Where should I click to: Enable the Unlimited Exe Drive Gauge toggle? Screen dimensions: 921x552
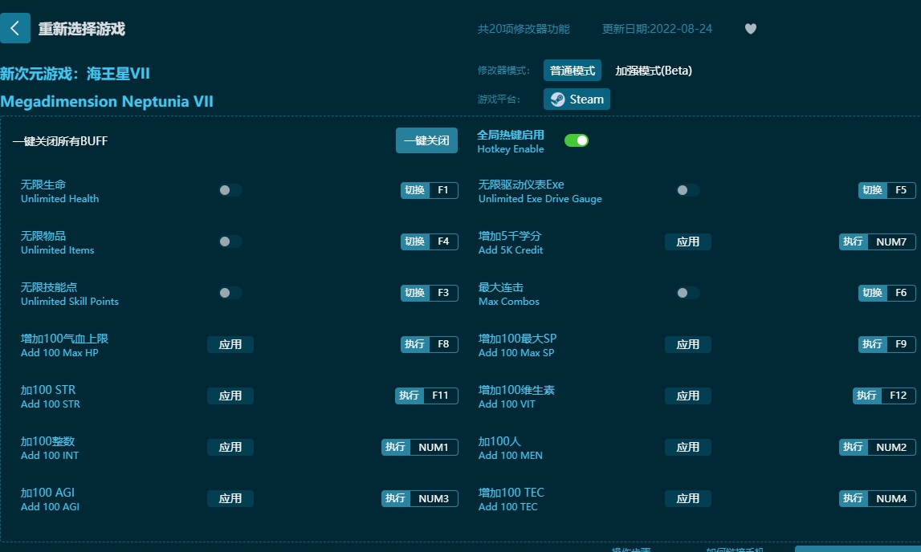[x=687, y=190]
